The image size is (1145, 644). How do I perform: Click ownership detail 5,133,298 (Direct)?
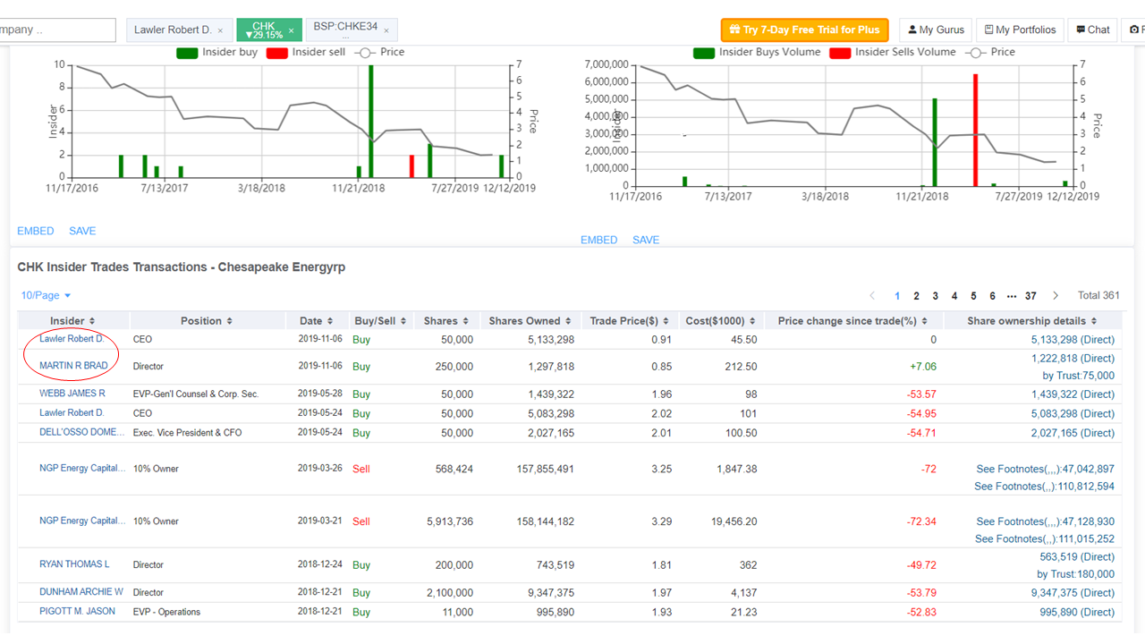pyautogui.click(x=1073, y=340)
